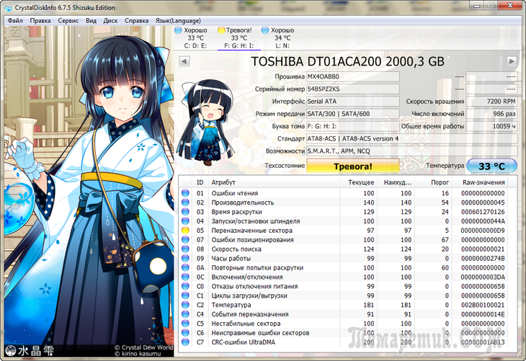
Task: Click status orb for Отказы отключения питания row
Action: point(185,286)
